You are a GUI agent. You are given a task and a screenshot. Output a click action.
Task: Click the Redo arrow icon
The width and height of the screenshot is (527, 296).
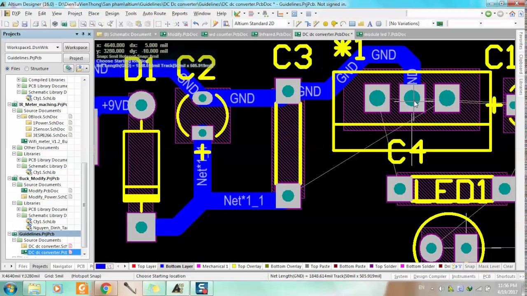(x=205, y=23)
